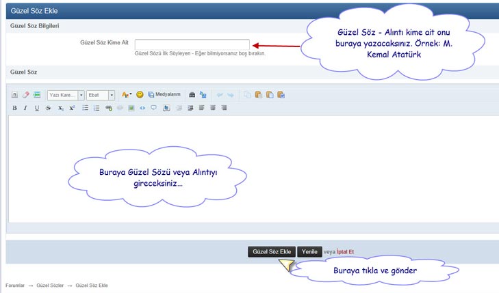Click the Güzel Söz Kime Ait field
The width and height of the screenshot is (499, 293).
coord(192,43)
